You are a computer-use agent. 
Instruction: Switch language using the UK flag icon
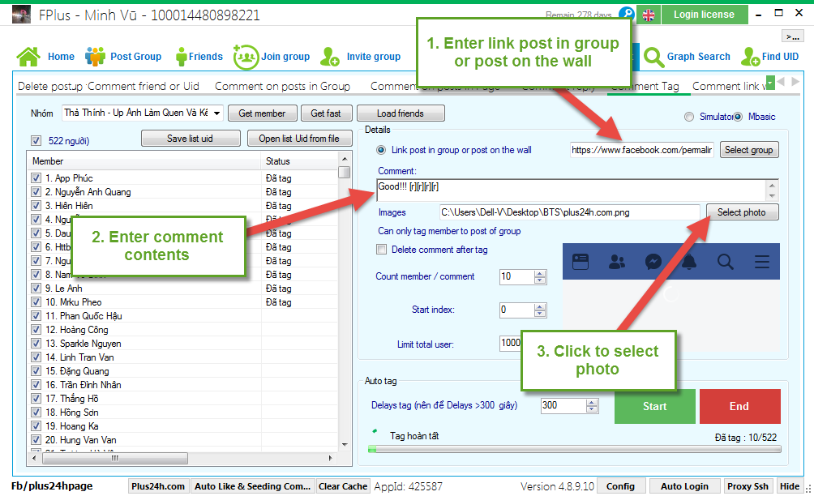click(649, 15)
